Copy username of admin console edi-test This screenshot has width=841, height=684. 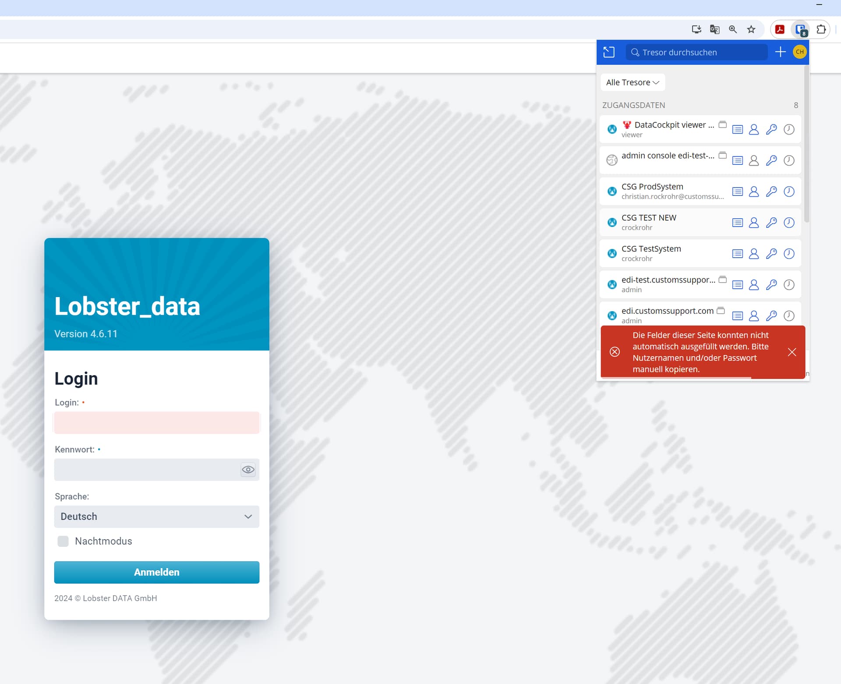(754, 161)
